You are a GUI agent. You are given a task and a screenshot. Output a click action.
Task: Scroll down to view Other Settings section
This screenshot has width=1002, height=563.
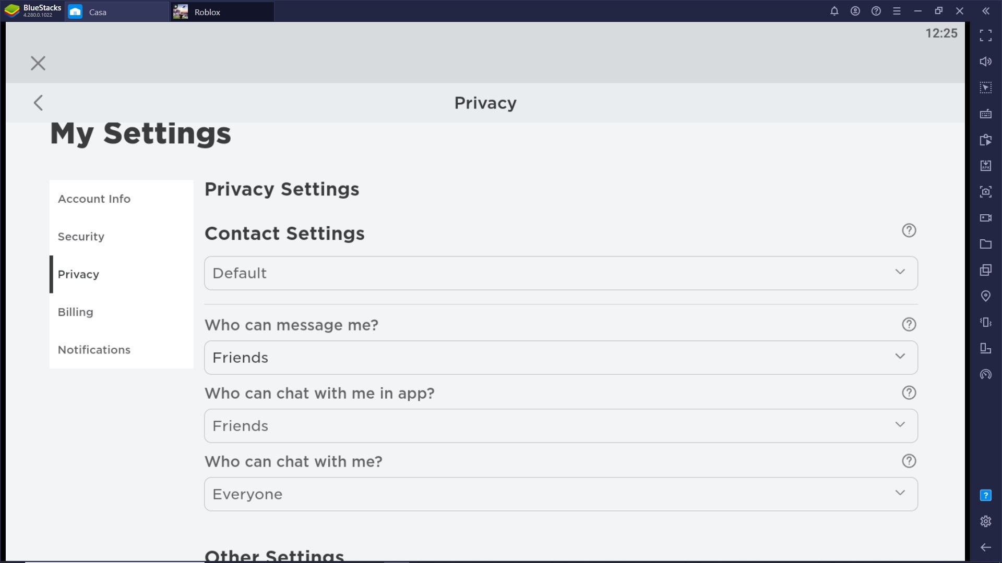(x=274, y=554)
